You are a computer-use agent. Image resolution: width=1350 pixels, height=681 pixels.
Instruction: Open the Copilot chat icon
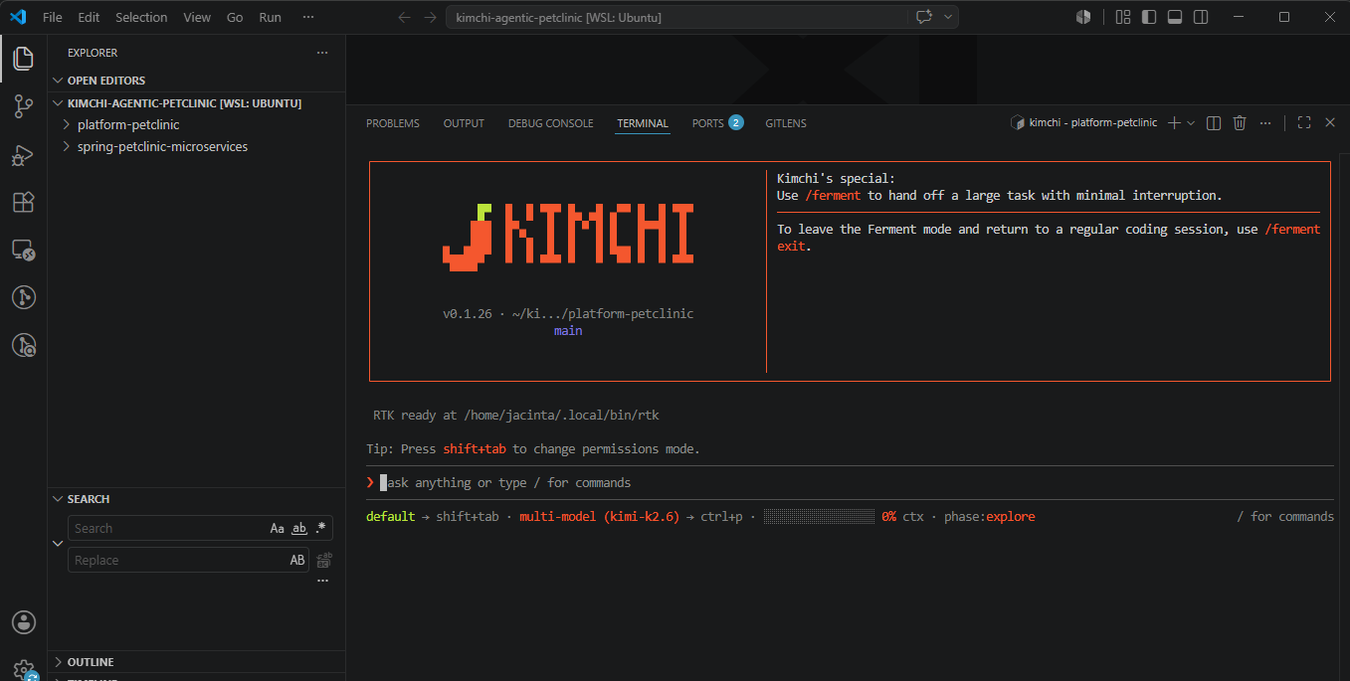(x=923, y=17)
